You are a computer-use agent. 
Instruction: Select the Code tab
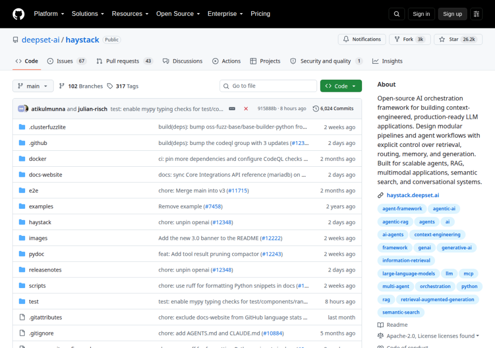pyautogui.click(x=27, y=61)
